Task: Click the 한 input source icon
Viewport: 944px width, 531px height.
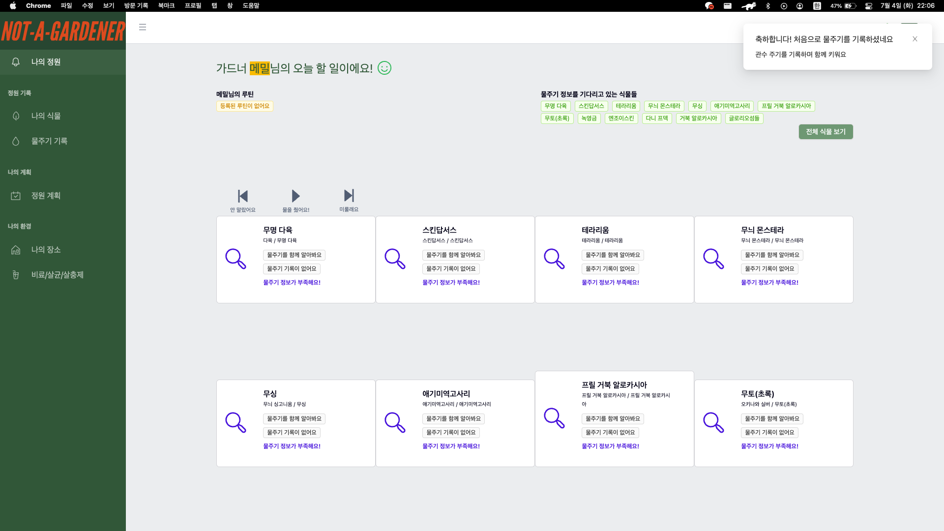Action: coord(817,6)
